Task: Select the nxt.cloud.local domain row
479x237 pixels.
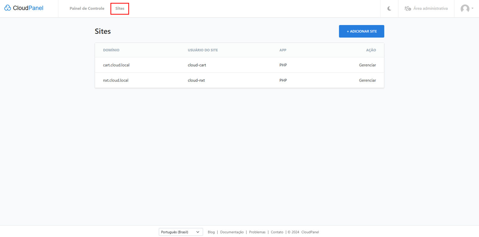Action: click(116, 80)
